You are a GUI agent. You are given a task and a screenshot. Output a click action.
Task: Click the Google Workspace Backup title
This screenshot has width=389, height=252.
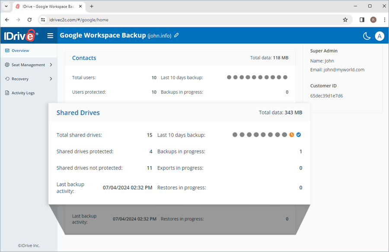coord(103,35)
